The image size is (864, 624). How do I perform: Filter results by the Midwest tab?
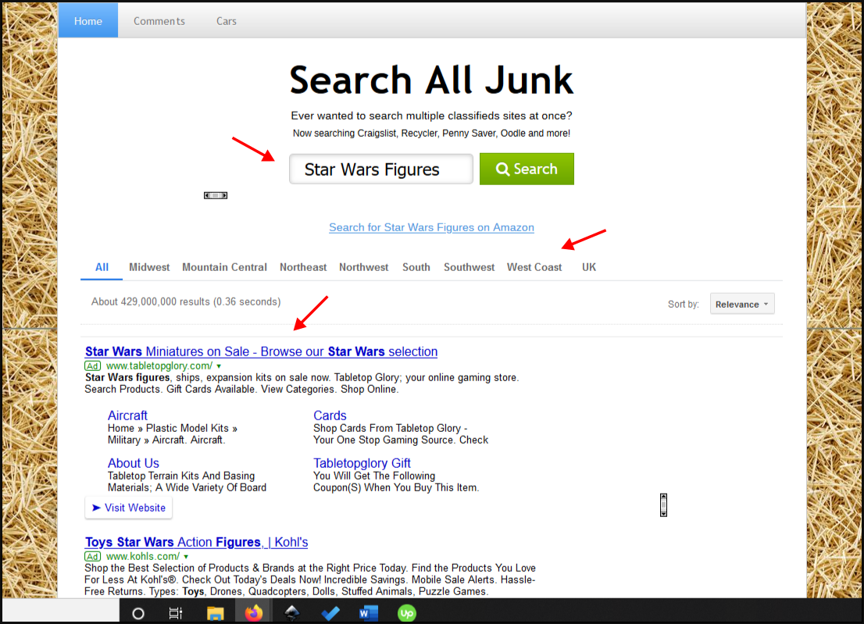click(x=149, y=267)
